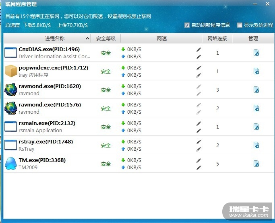
Task: Uncheck 自动刷新程序信息 checkbox
Action: (187, 25)
